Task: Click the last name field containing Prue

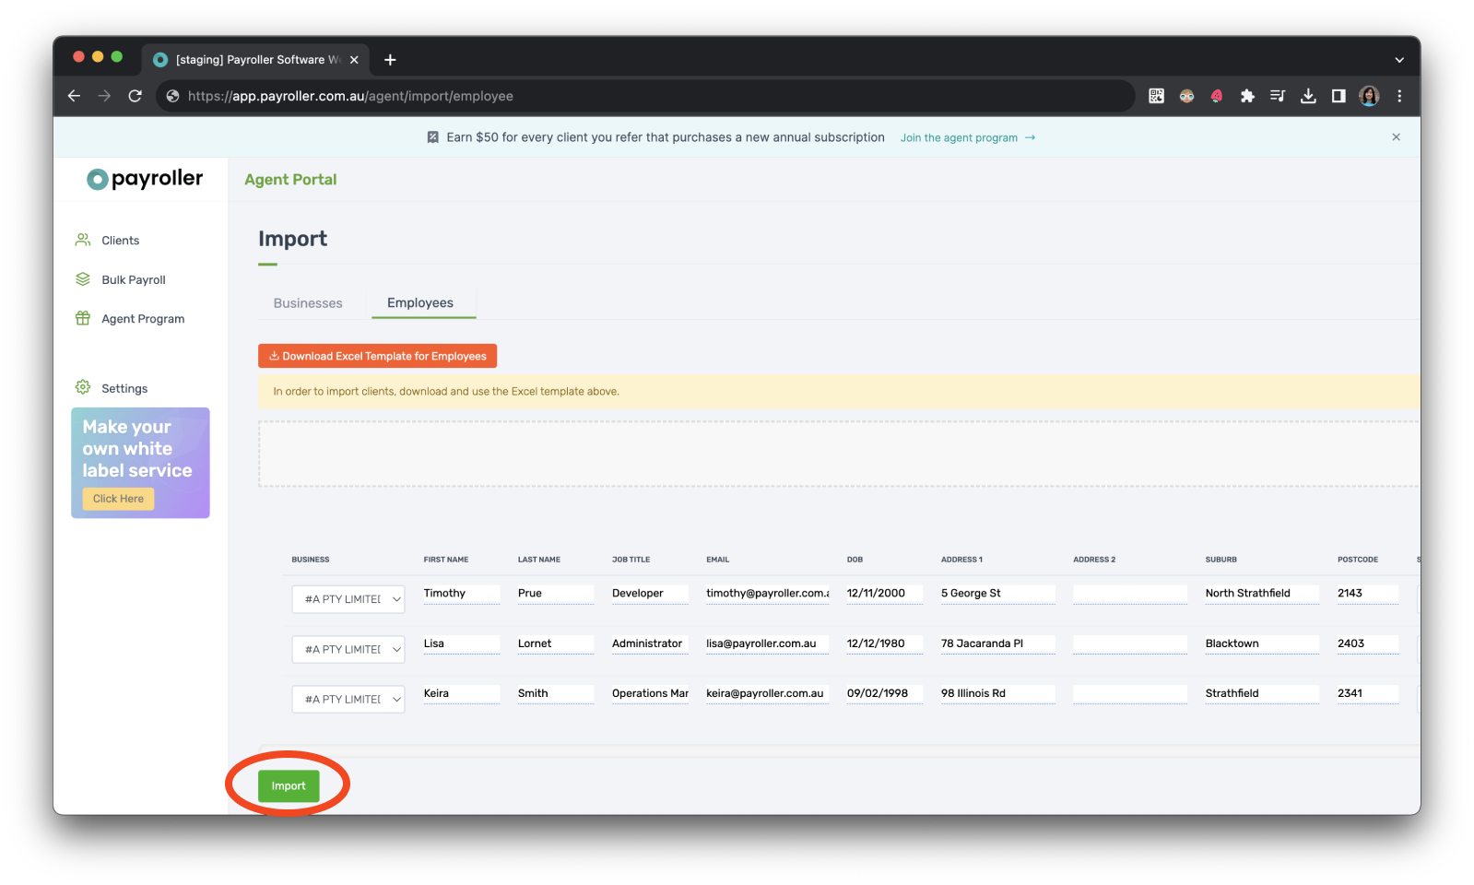Action: coord(556,594)
